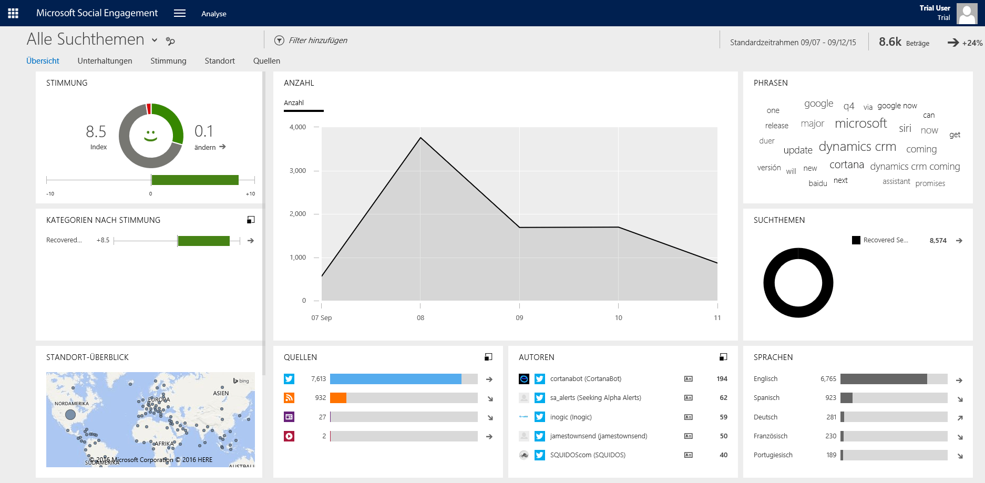Click the +24% trend arrow
Viewport: 985px width, 483px height.
point(953,43)
